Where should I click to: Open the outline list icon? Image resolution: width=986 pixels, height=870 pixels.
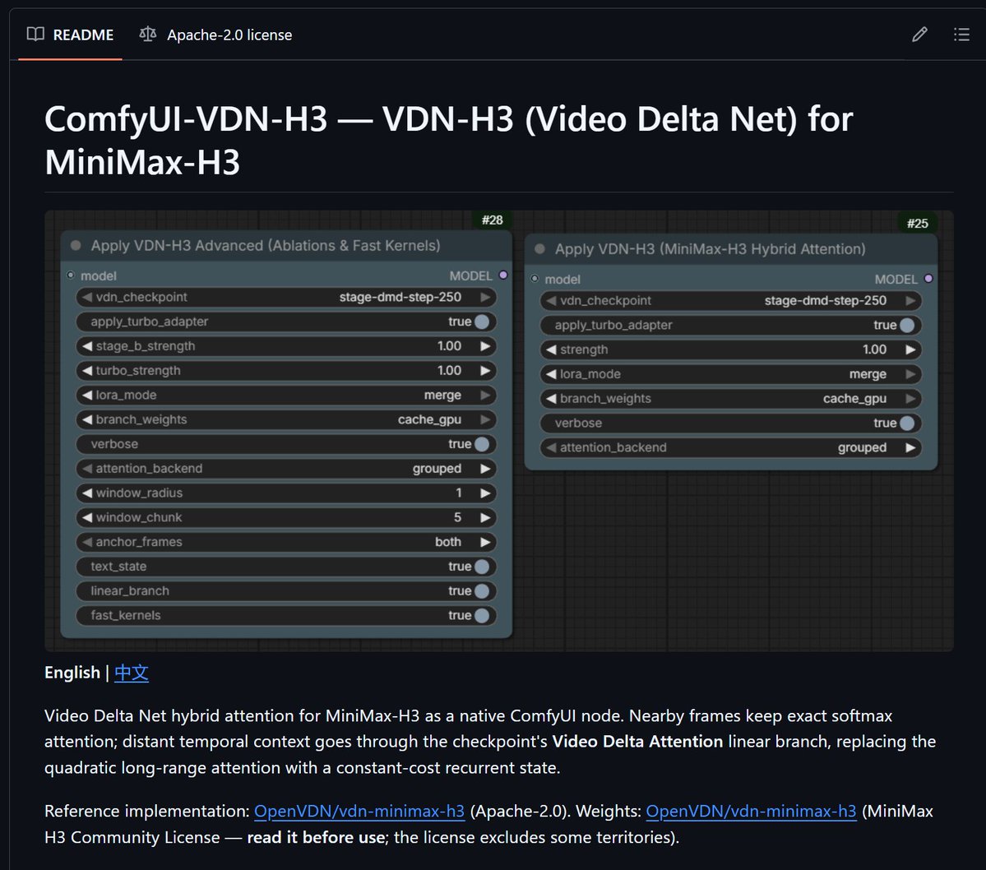(x=961, y=35)
